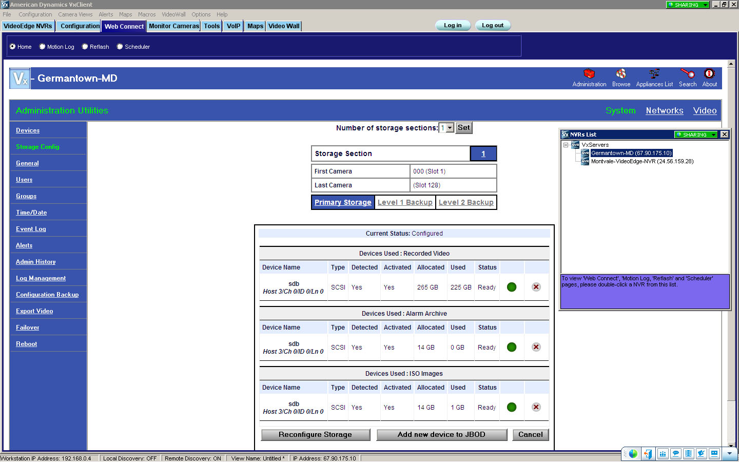Switch to the Video Wall tab
This screenshot has height=462, width=739.
pyautogui.click(x=284, y=26)
